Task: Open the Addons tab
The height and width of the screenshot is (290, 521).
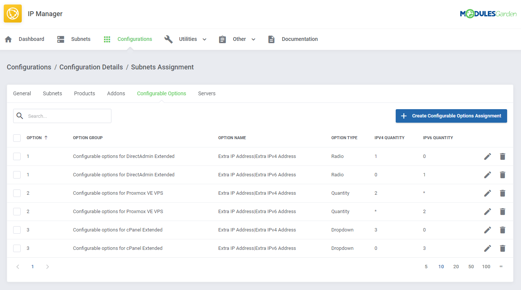Action: click(x=116, y=93)
